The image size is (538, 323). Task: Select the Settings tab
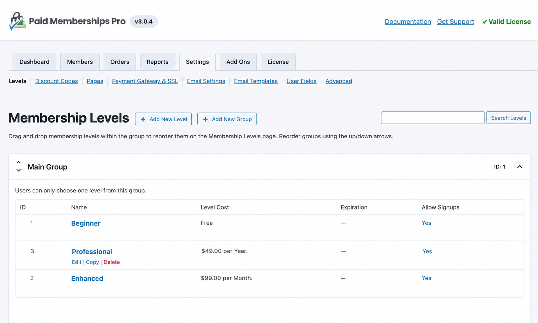pos(197,62)
